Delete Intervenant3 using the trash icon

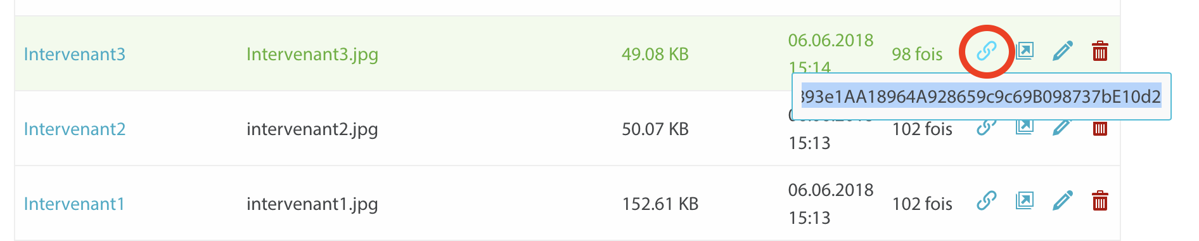click(1100, 51)
